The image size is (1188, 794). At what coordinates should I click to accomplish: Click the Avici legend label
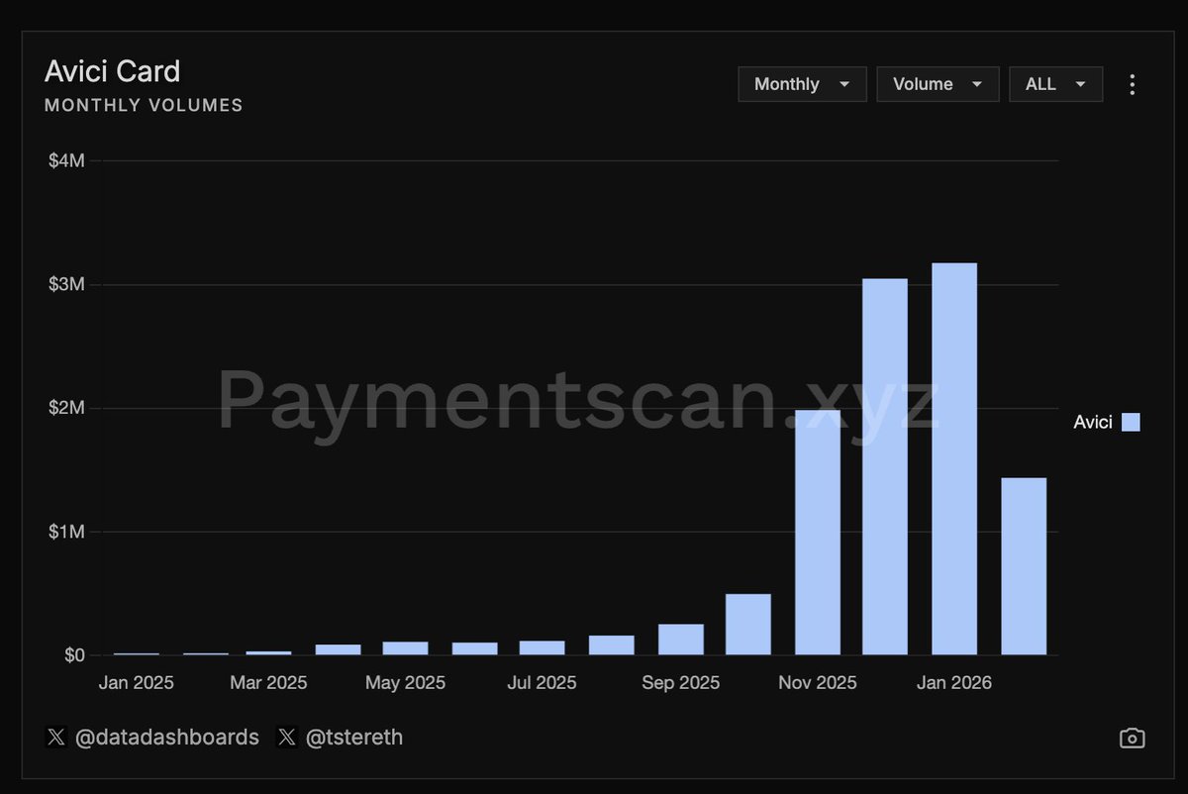[x=1093, y=423]
